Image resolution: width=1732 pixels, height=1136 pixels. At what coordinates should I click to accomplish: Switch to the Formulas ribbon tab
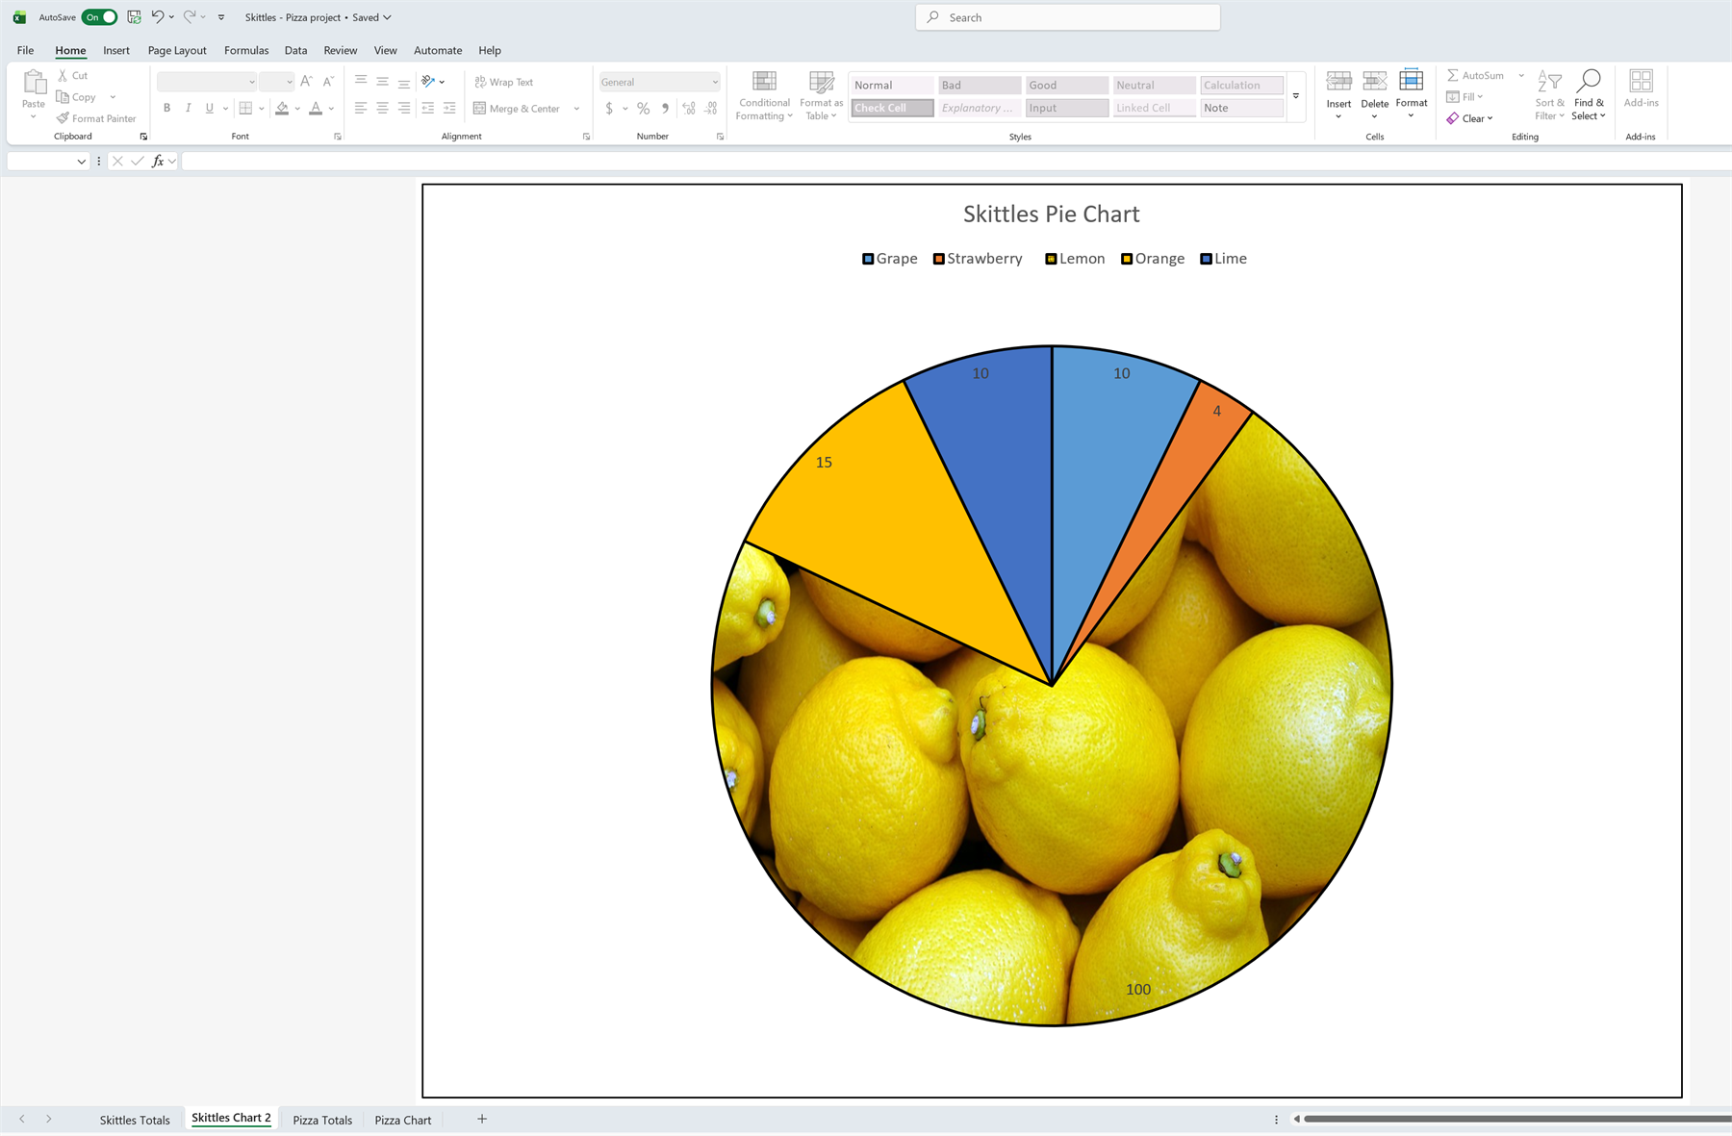click(246, 50)
